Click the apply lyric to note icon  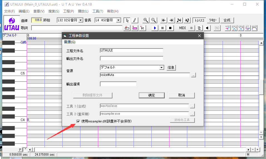(x=127, y=28)
